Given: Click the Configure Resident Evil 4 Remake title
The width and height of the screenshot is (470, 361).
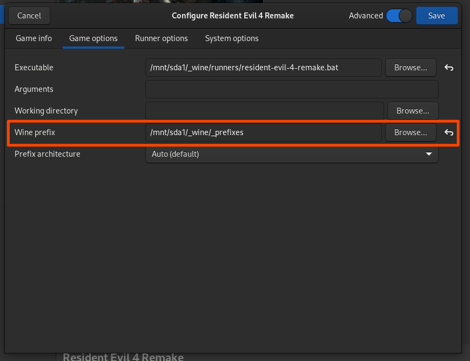Looking at the screenshot, I should click(233, 16).
